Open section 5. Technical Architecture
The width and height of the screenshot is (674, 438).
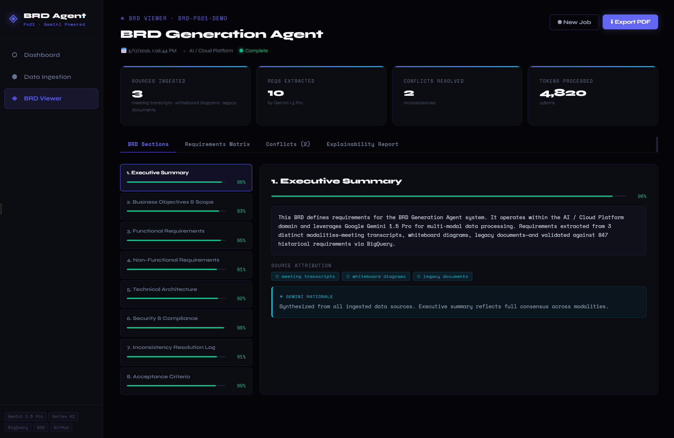point(186,294)
